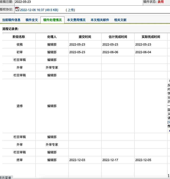Click the 估计完成时间 column header
Screen dimensions: 170x179
click(118, 37)
